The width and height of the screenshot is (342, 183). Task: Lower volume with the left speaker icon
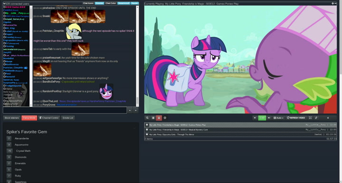click(255, 118)
